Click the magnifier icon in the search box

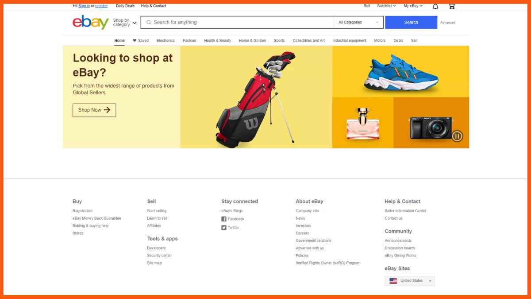click(x=149, y=22)
